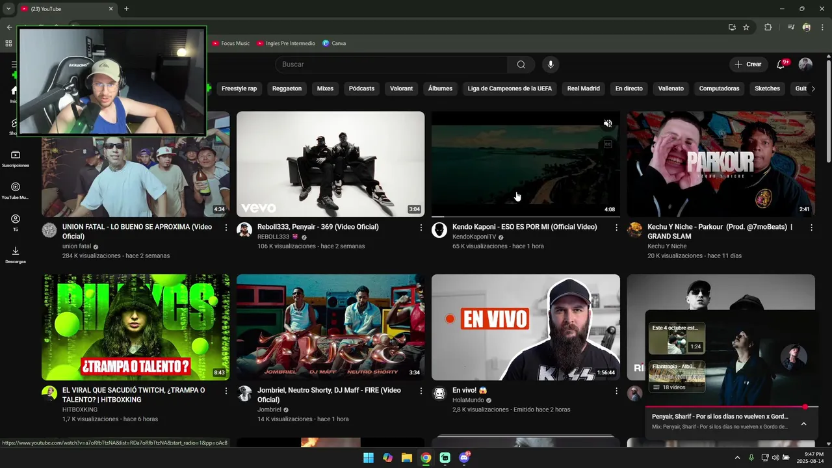The image size is (832, 468).
Task: Play the Trampa o Talento thumbnail
Action: click(136, 328)
